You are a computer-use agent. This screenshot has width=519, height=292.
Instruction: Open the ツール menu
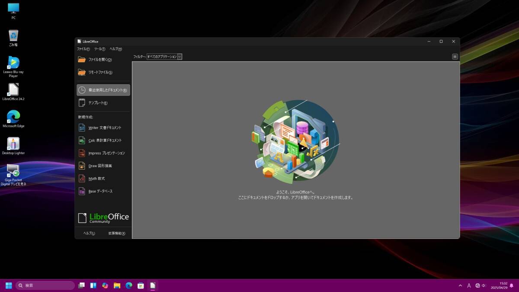(99, 49)
